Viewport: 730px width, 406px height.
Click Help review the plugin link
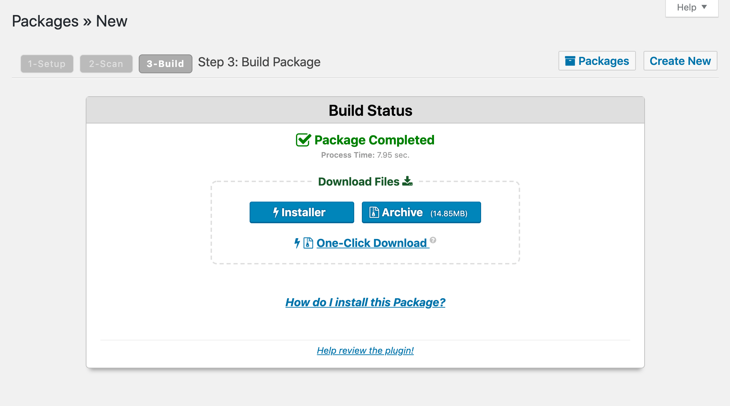pyautogui.click(x=365, y=351)
